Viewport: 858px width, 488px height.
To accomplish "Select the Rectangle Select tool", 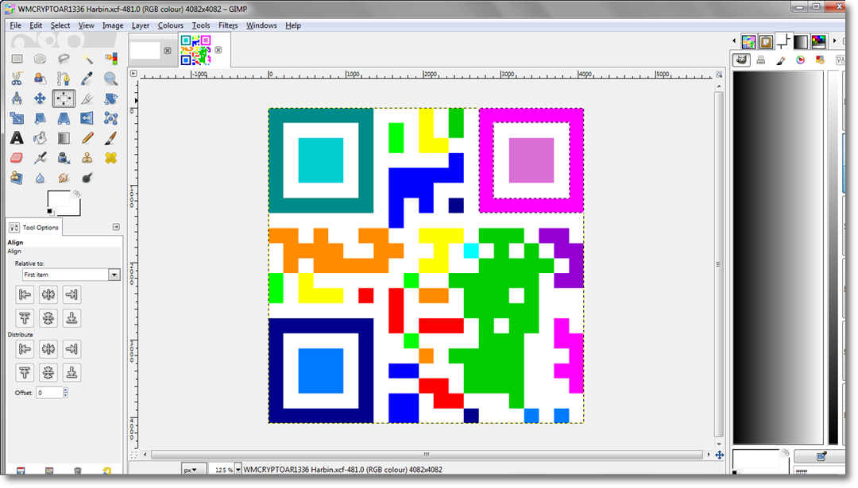I will pyautogui.click(x=17, y=59).
